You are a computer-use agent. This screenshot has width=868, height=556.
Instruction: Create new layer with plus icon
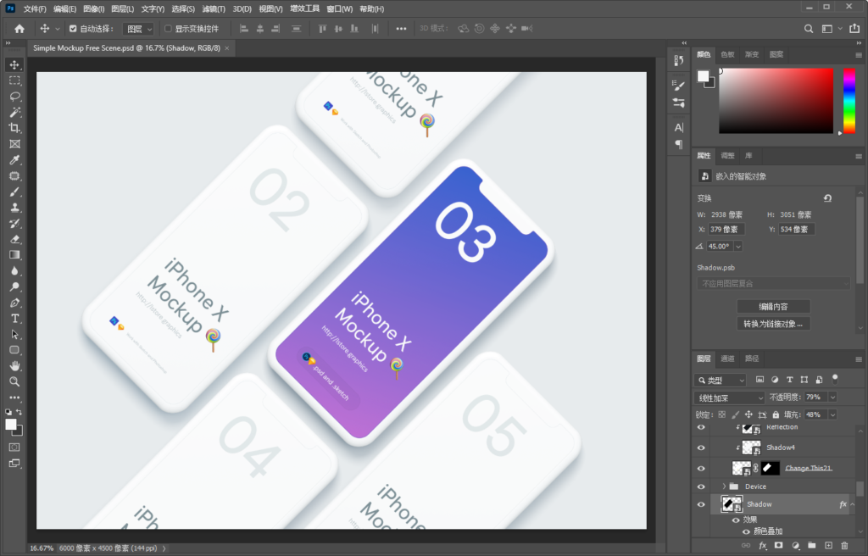pyautogui.click(x=828, y=546)
